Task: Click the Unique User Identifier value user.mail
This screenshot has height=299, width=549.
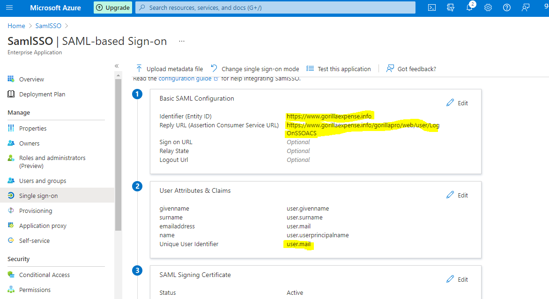Action: click(x=299, y=244)
